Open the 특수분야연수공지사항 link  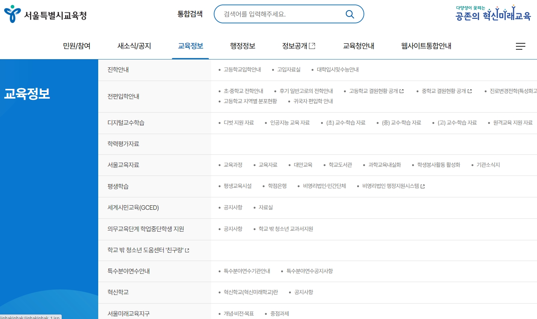pyautogui.click(x=310, y=271)
